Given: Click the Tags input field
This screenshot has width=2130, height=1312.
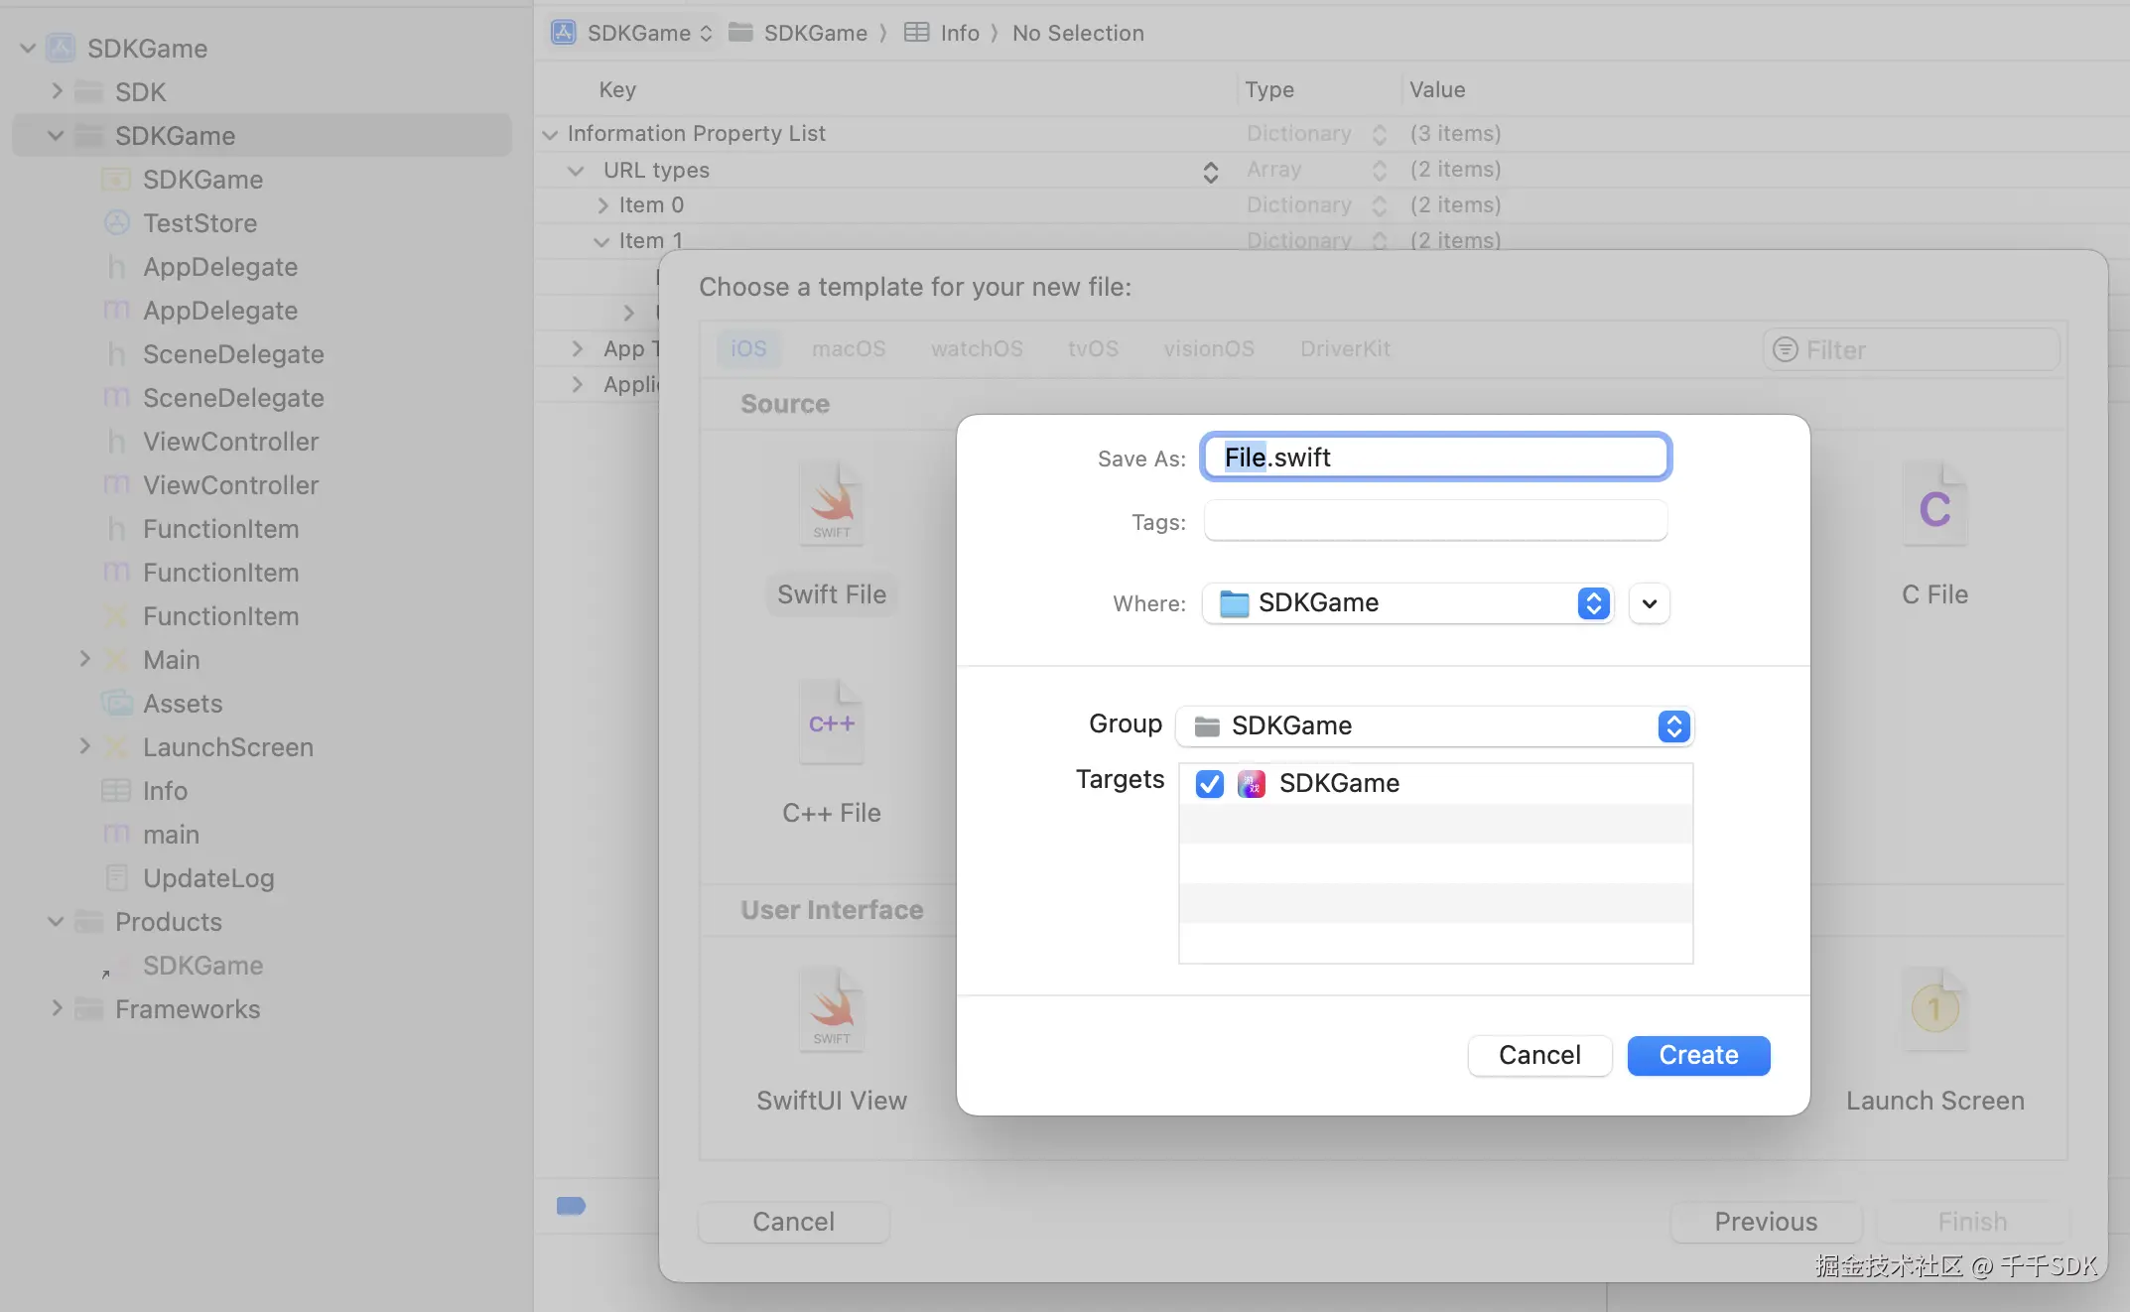Looking at the screenshot, I should [1435, 521].
